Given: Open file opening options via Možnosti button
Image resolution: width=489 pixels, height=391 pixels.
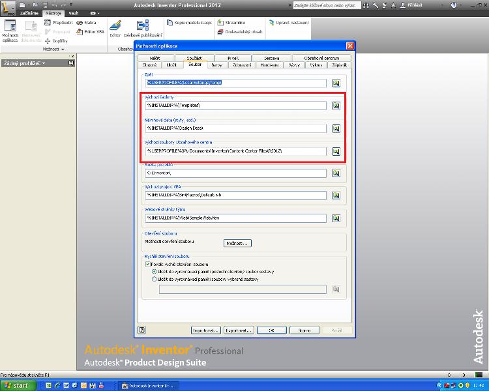Looking at the screenshot, I should point(237,243).
